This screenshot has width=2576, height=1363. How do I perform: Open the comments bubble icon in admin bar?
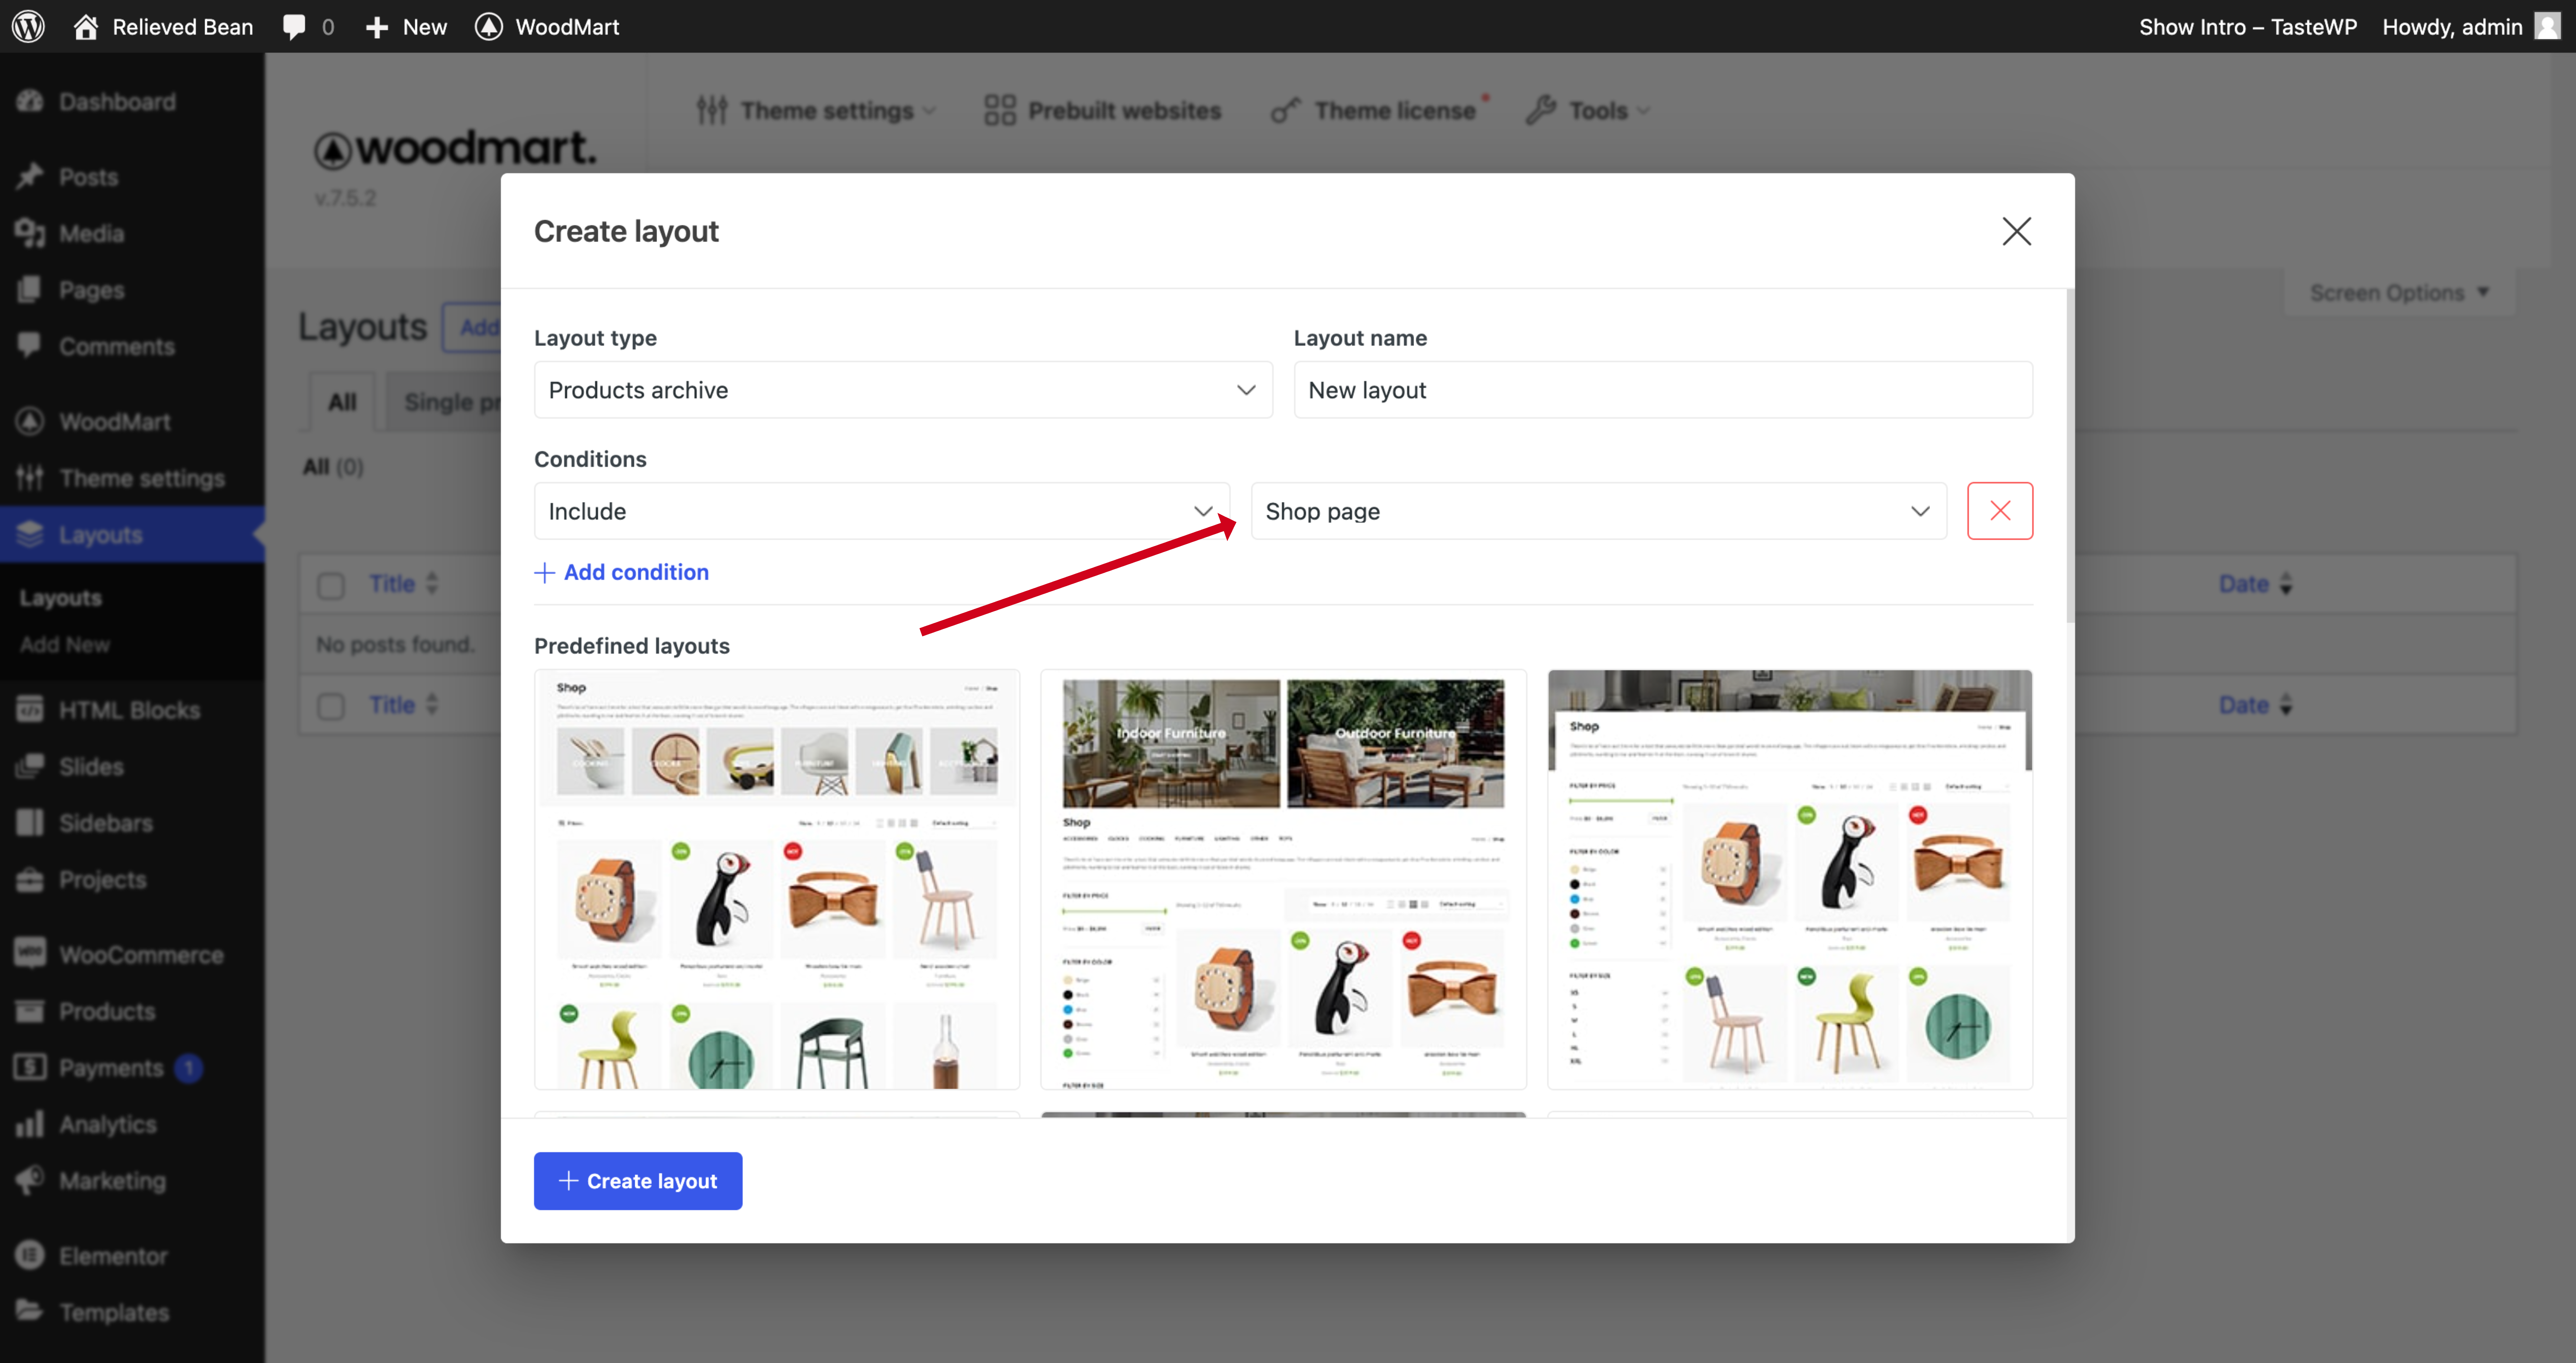(294, 27)
